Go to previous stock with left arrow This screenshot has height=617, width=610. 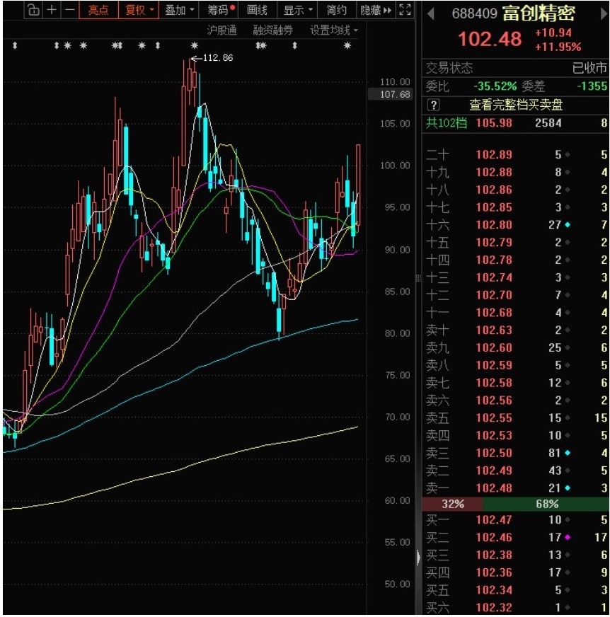click(x=430, y=13)
